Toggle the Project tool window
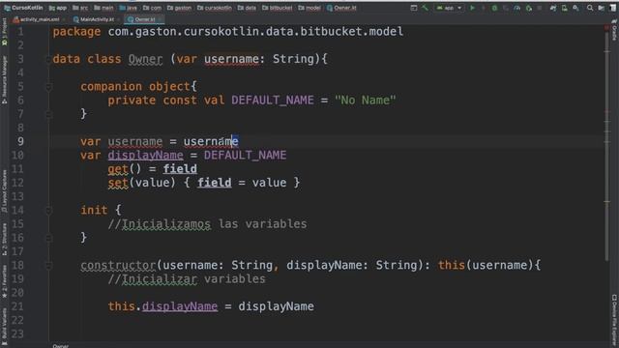The width and height of the screenshot is (619, 348). click(4, 32)
